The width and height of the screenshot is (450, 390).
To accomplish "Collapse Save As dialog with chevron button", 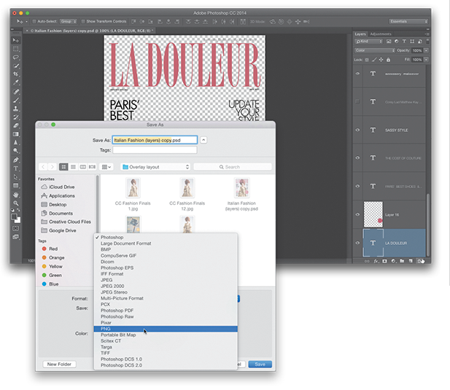I will pos(203,140).
